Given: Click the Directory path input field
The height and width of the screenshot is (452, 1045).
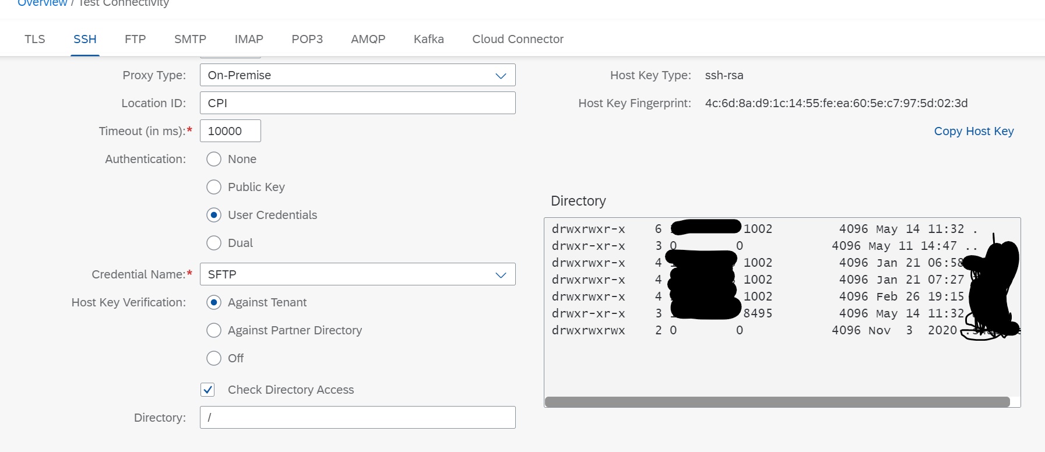Looking at the screenshot, I should (357, 418).
